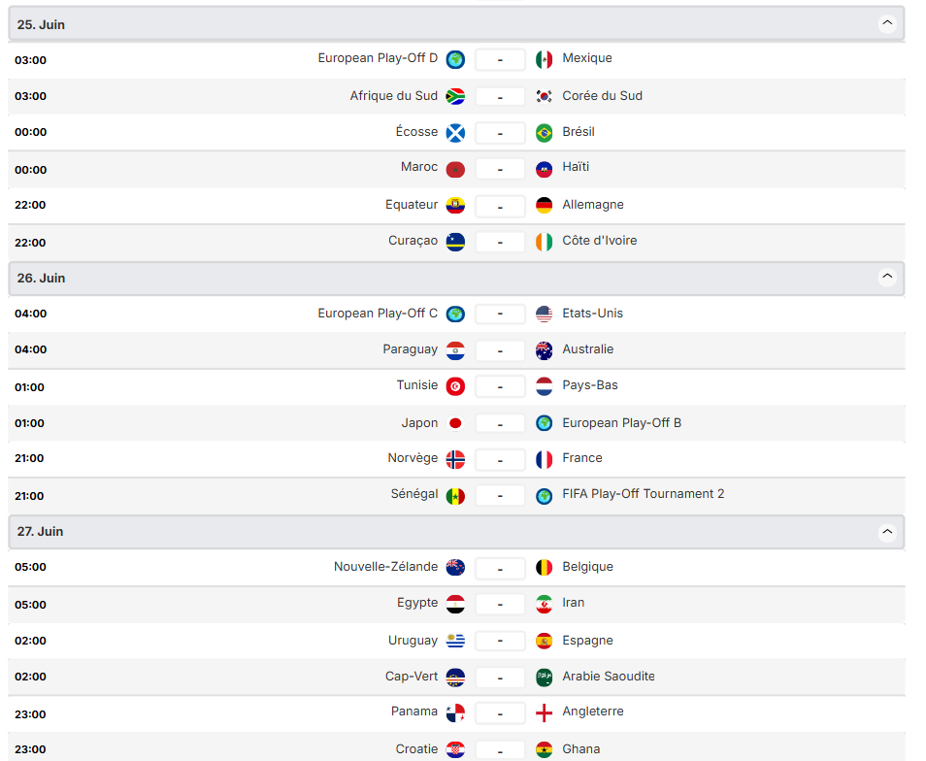Viewport: 926px width, 761px height.
Task: Click the Croatie vs Ghana score box
Action: 500,749
